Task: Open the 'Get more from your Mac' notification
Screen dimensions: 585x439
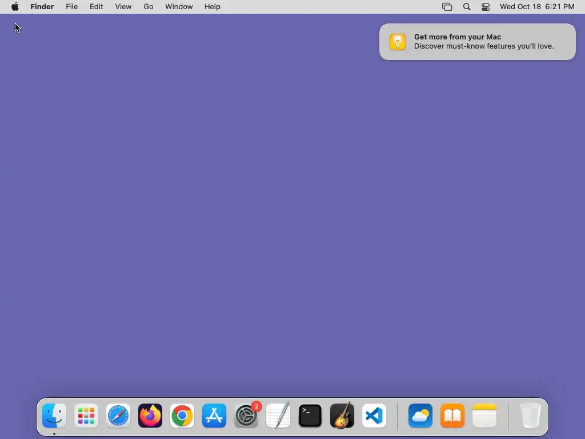Action: [x=478, y=42]
